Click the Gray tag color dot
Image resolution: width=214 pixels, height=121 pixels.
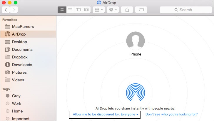pyautogui.click(x=8, y=96)
